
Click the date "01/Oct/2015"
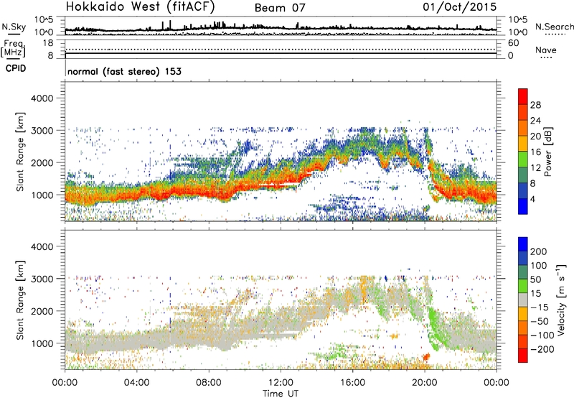click(459, 7)
